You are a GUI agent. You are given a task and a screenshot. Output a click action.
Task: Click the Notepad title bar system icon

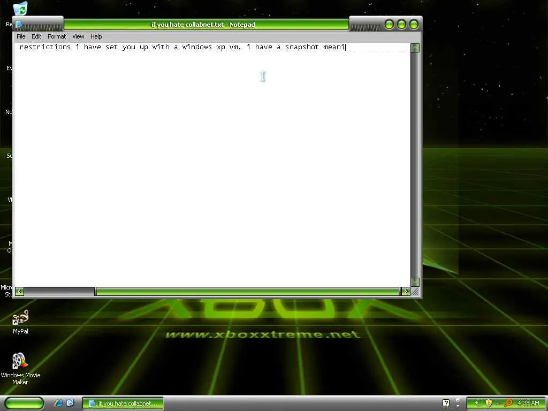pos(19,25)
